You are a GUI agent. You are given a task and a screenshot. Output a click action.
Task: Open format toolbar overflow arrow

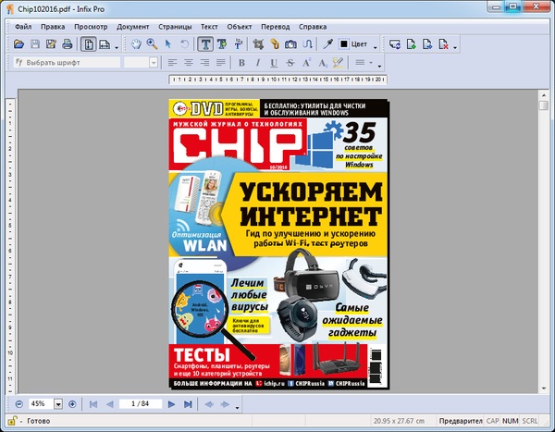(x=379, y=67)
